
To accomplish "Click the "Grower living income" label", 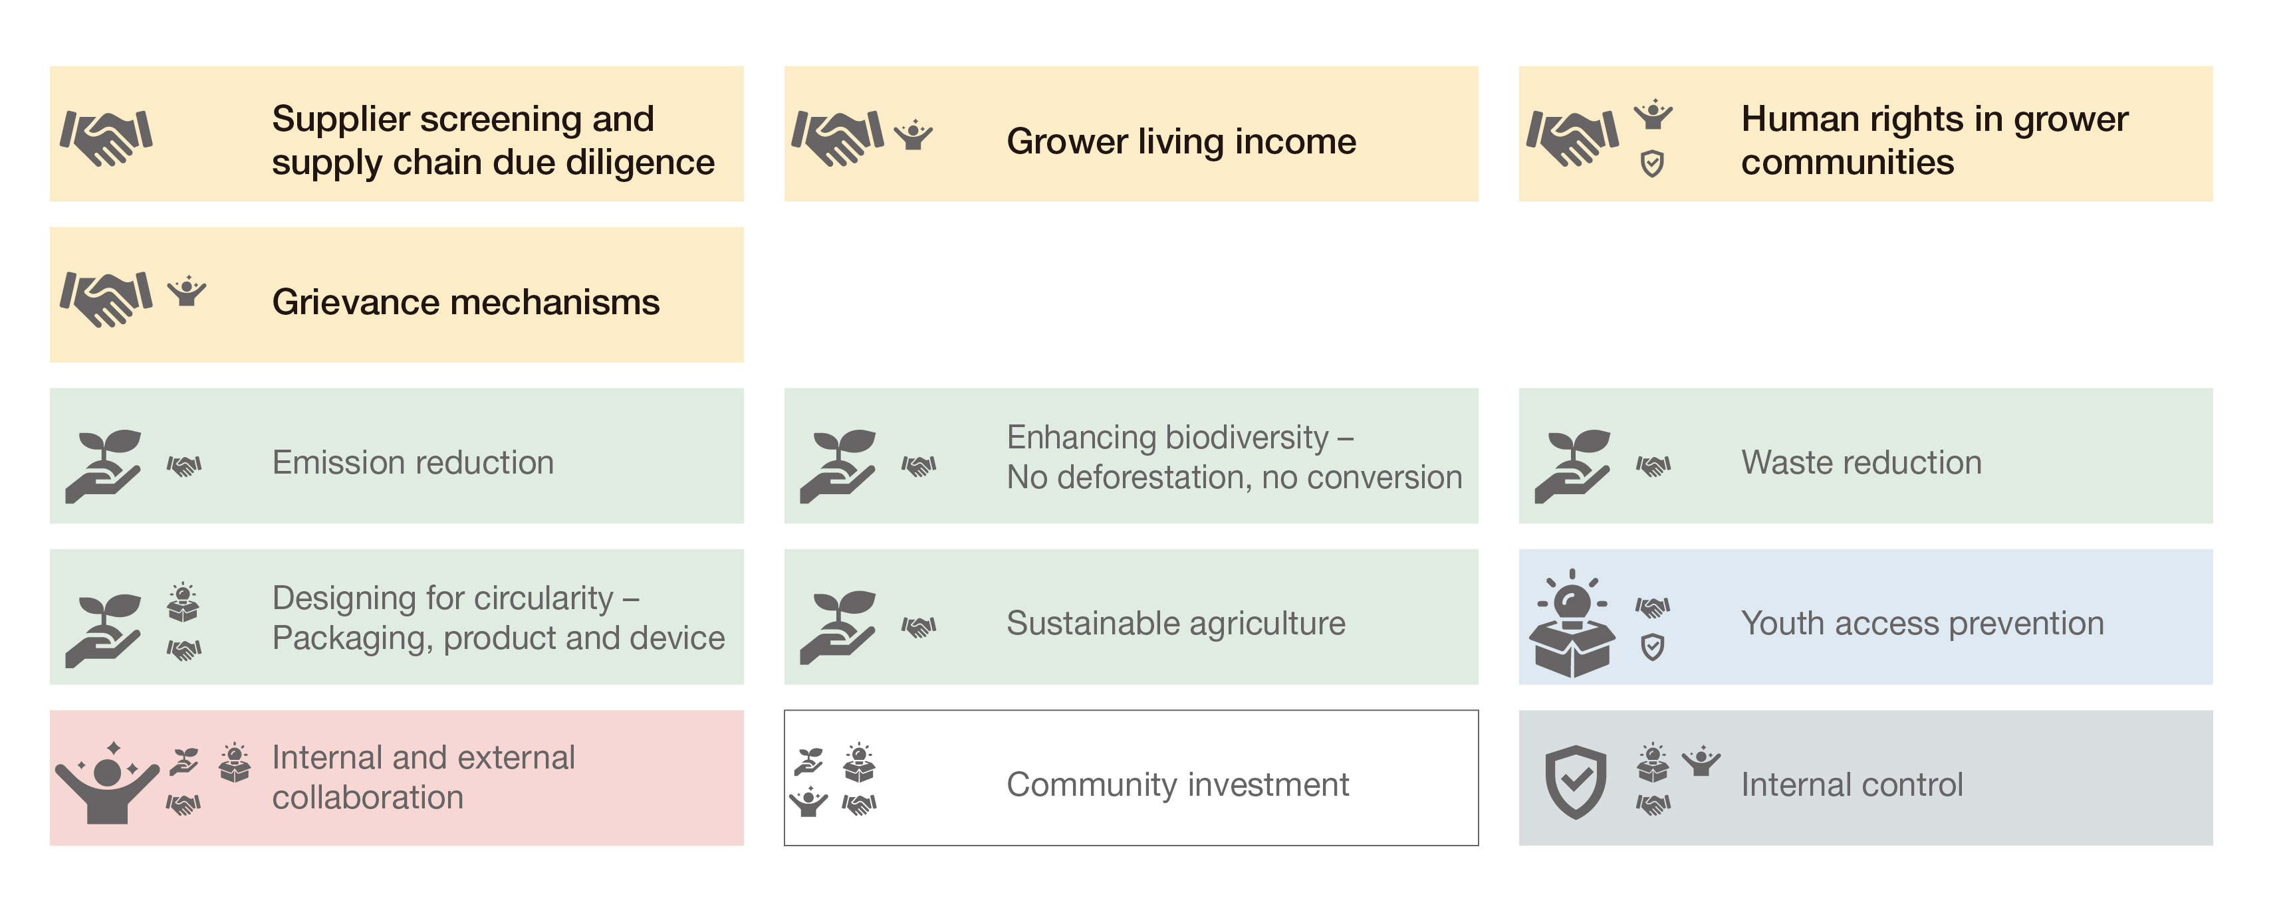I will [x=1181, y=141].
